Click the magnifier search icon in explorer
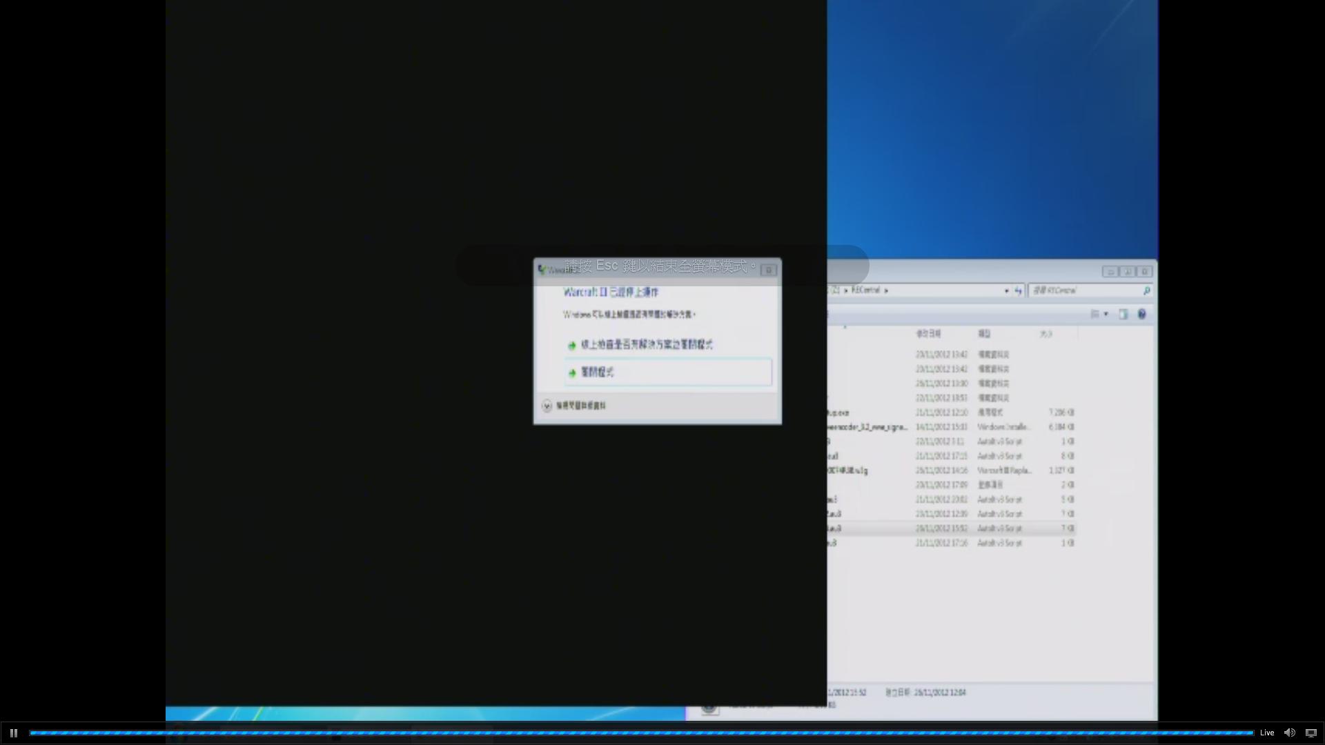Screen dimensions: 1325x745 (1147, 290)
